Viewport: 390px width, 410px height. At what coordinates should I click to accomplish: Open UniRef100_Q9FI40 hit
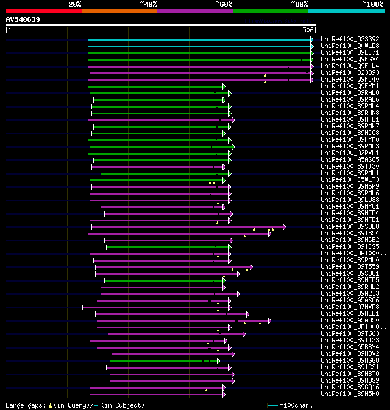point(350,79)
